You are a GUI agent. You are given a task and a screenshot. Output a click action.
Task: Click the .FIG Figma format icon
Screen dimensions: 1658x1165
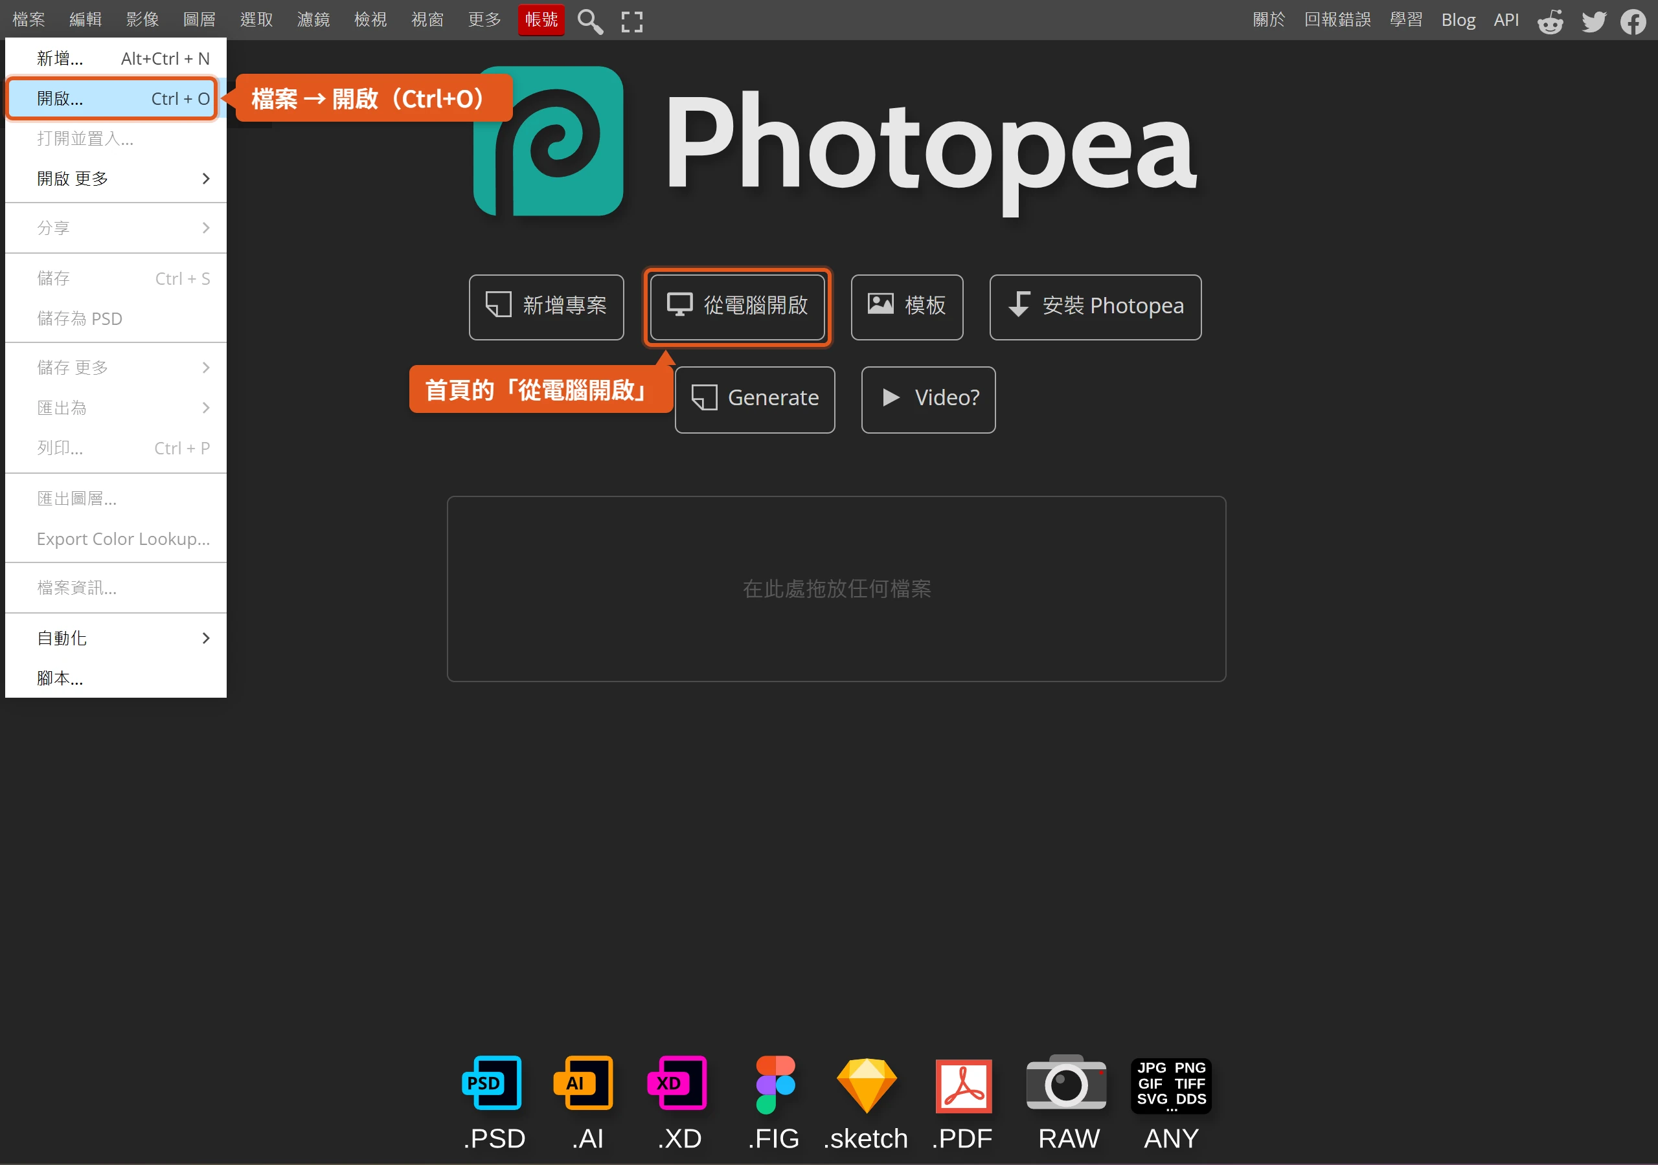pyautogui.click(x=775, y=1084)
